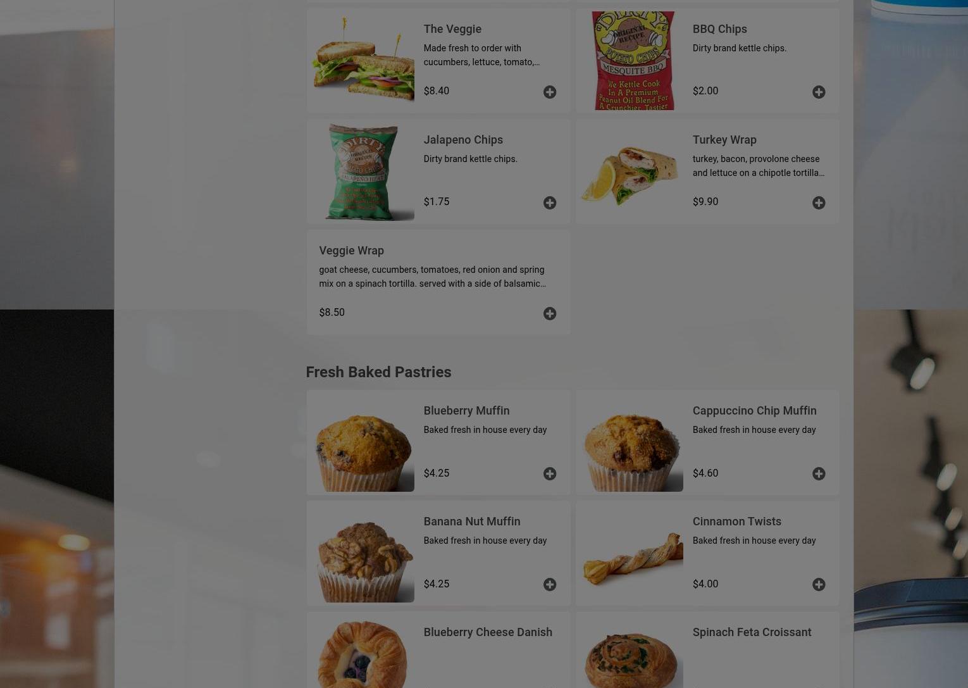The height and width of the screenshot is (688, 968).
Task: Select the Spinach Feta Croissant title
Action: [752, 632]
